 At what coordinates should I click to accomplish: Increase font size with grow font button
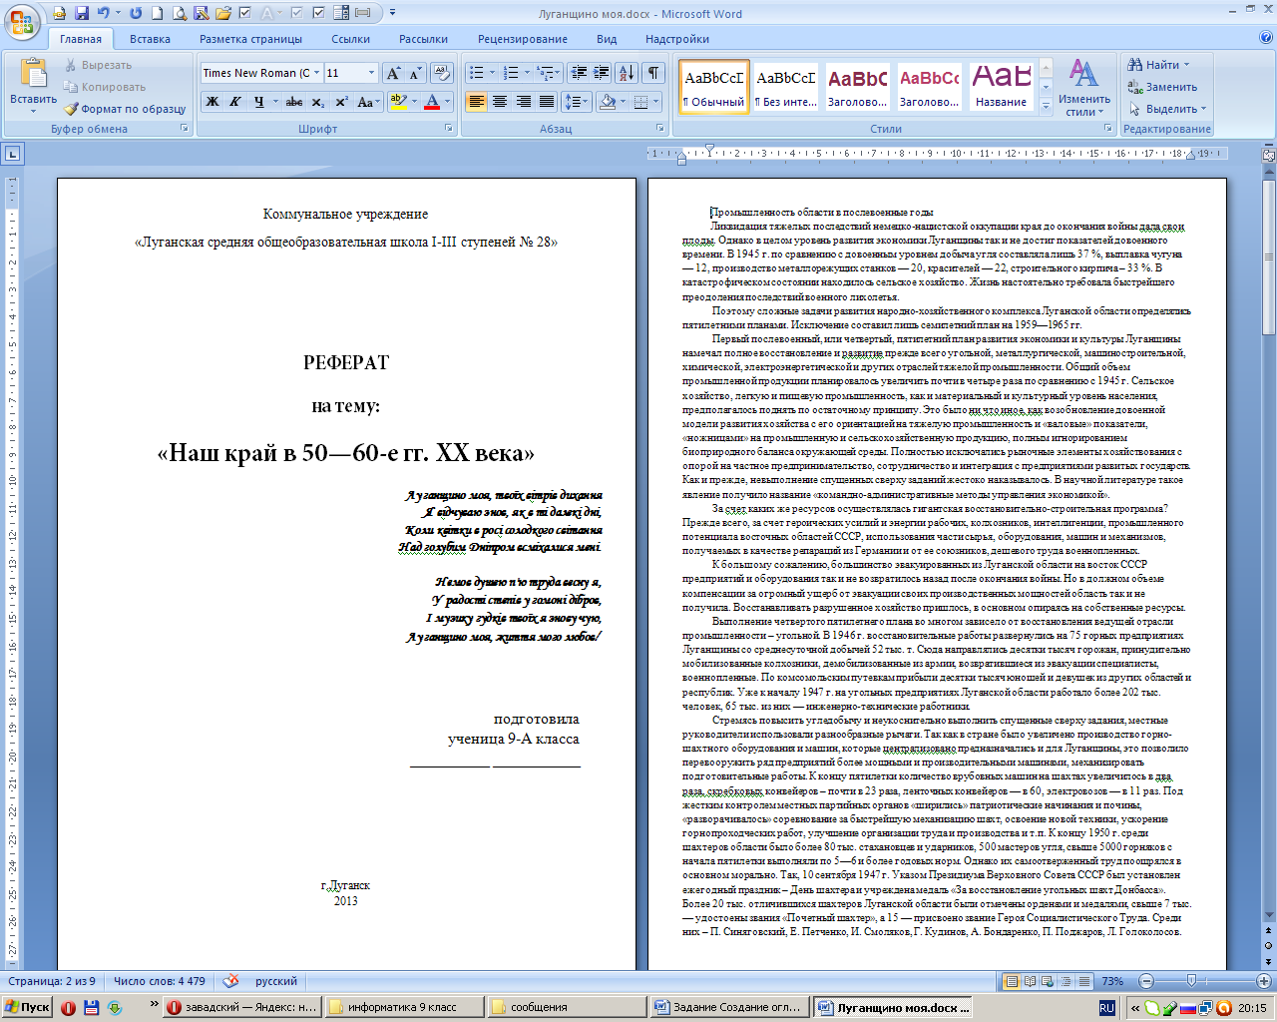tap(393, 73)
